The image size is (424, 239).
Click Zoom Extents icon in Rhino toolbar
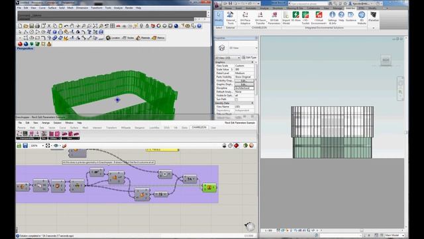(95, 26)
